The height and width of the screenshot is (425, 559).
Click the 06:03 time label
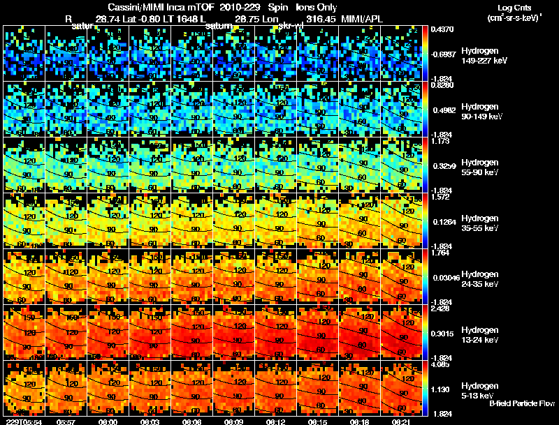tap(150, 422)
